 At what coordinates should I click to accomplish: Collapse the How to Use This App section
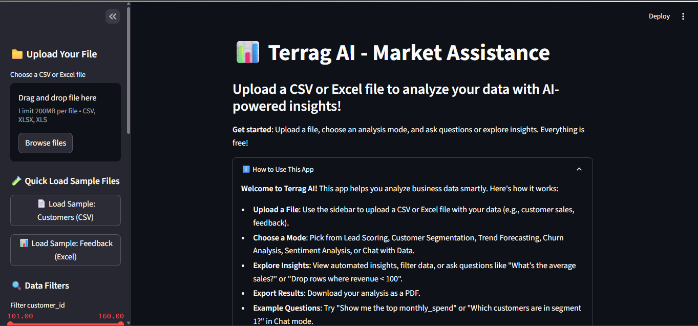pyautogui.click(x=579, y=169)
